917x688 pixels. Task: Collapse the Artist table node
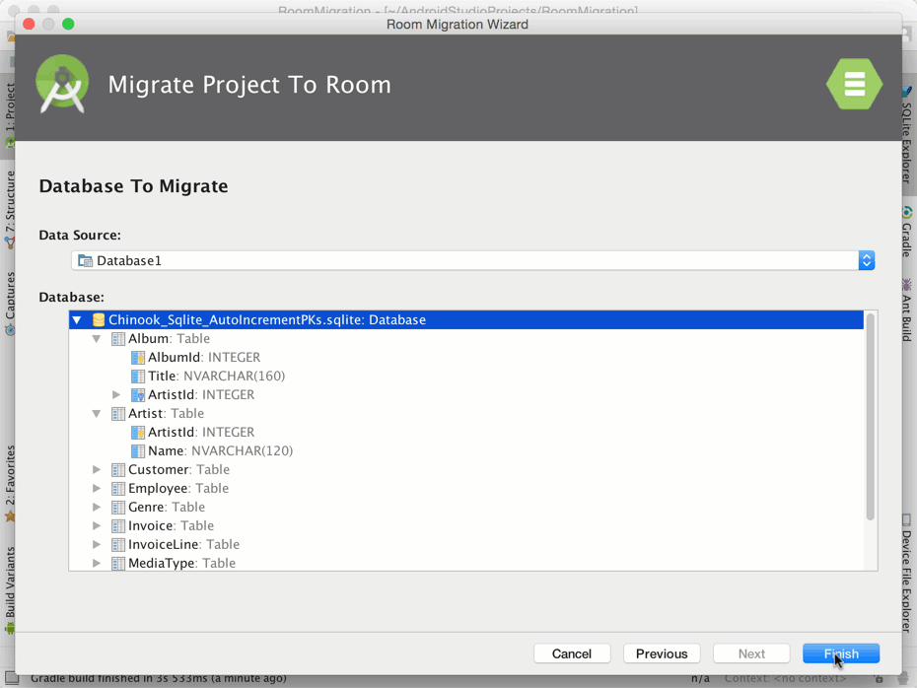coord(97,413)
